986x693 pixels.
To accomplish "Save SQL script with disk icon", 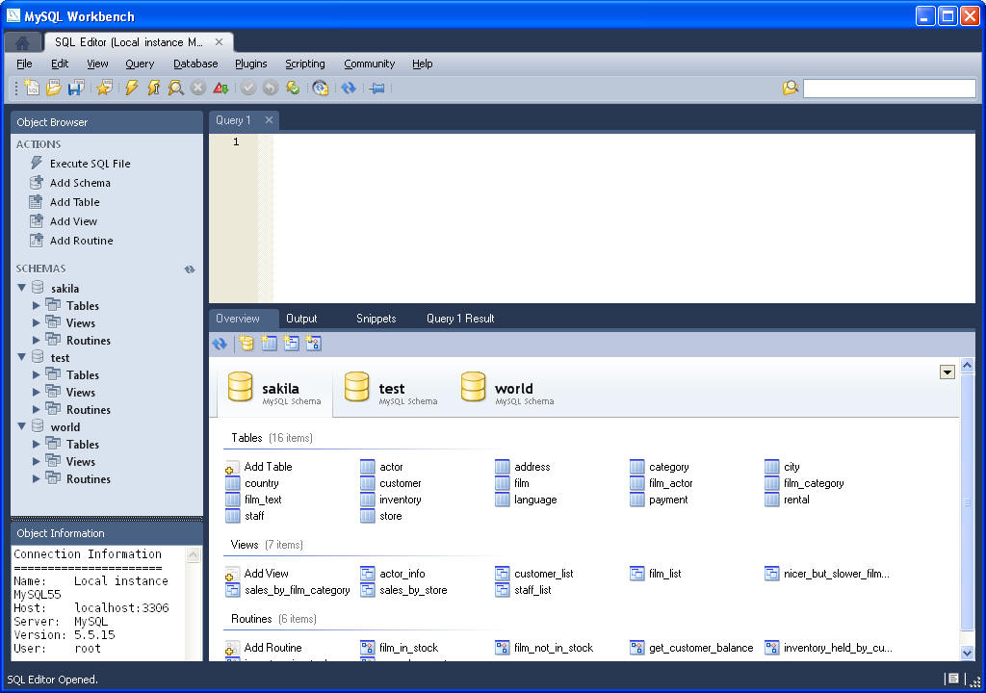I will 76,88.
